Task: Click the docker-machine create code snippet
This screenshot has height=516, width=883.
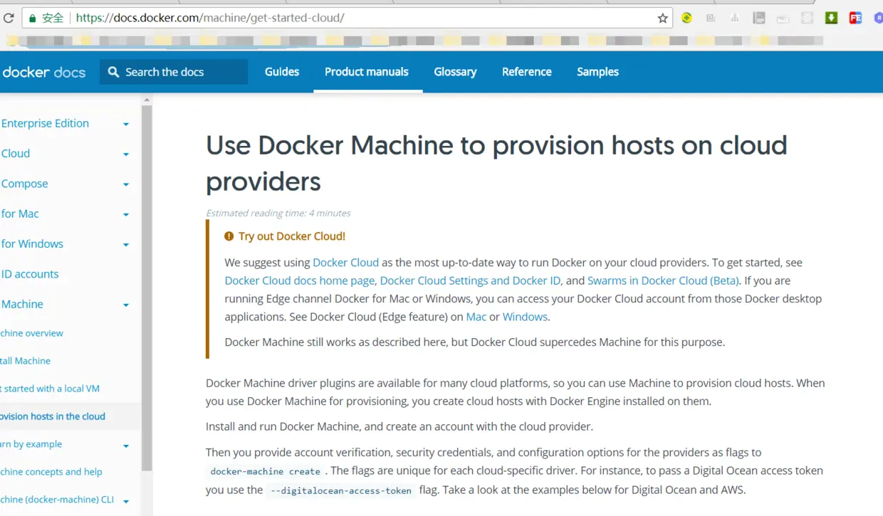Action: click(265, 471)
